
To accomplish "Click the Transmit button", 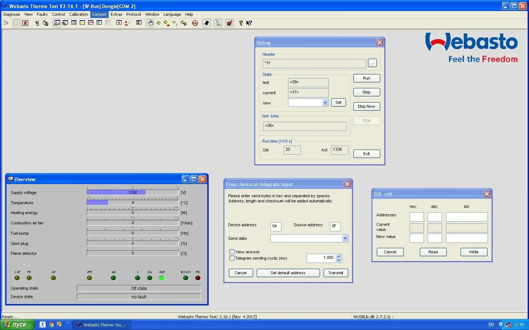I will 335,273.
